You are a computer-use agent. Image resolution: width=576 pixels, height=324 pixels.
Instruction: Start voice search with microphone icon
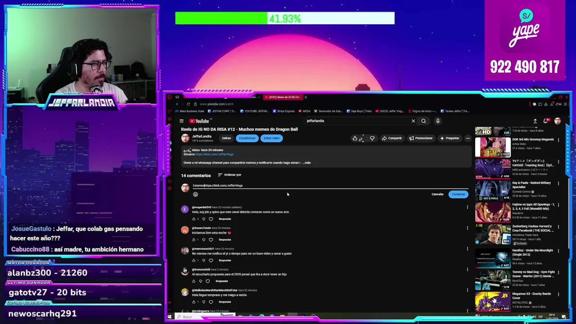pos(437,121)
